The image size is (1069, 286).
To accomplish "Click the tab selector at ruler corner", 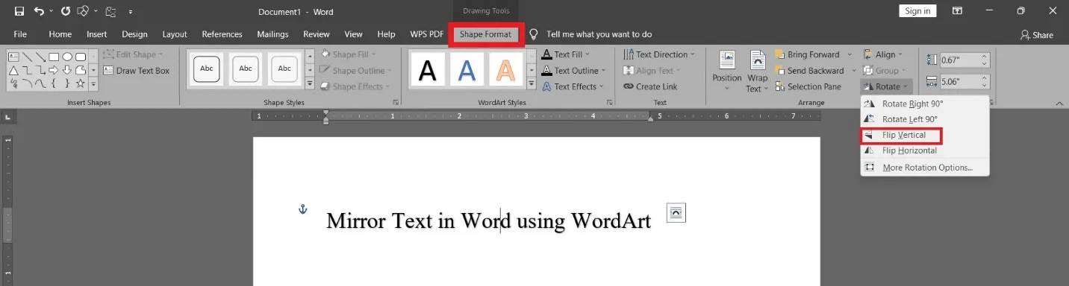I will [x=7, y=117].
